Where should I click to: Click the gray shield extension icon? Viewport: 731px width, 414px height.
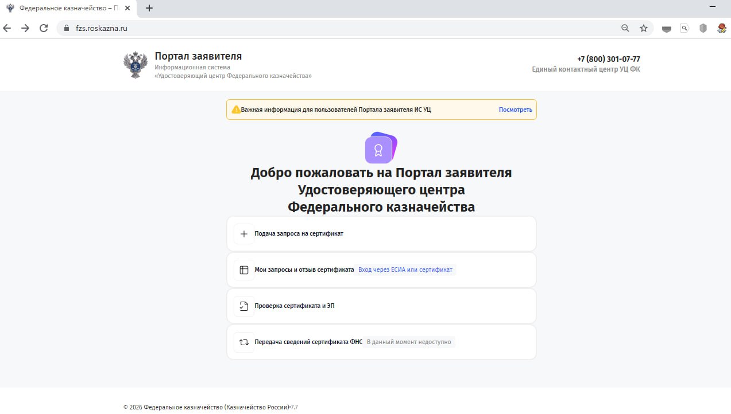[703, 28]
